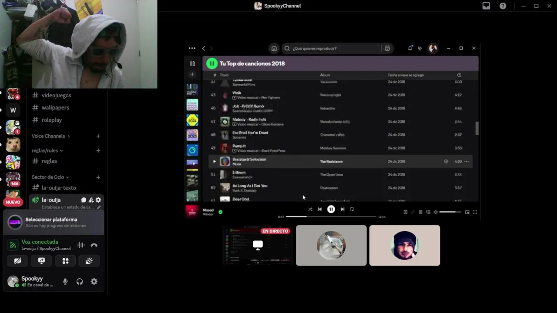557x313 pixels.
Task: Open more options for Unnatural Selection
Action: coord(466,161)
